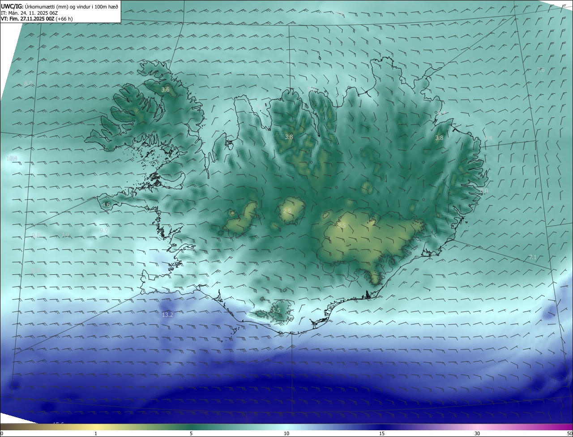Click the 10.4 value at the western edge
Viewport: 573px width, 437px height.
12,159
